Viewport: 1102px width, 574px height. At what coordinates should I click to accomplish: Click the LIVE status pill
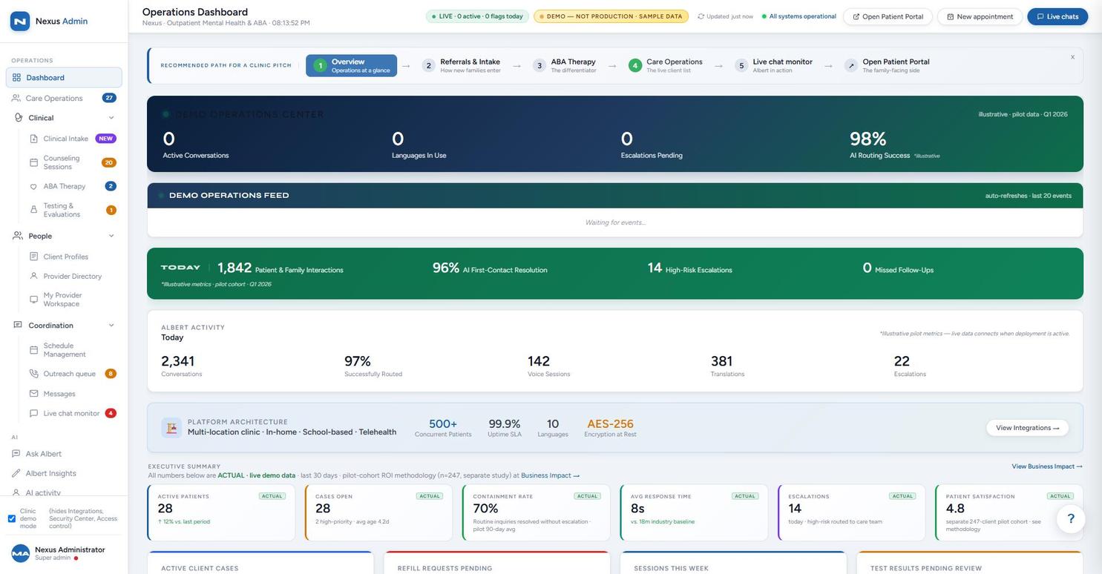click(x=477, y=16)
